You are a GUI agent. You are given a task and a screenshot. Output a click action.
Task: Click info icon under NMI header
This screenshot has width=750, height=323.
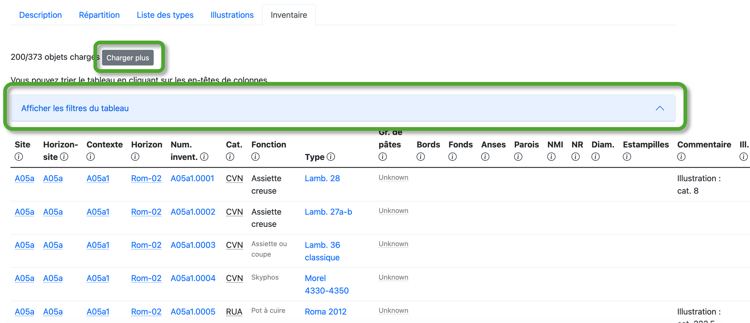(x=551, y=157)
